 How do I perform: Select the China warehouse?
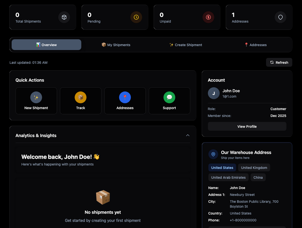(x=258, y=177)
